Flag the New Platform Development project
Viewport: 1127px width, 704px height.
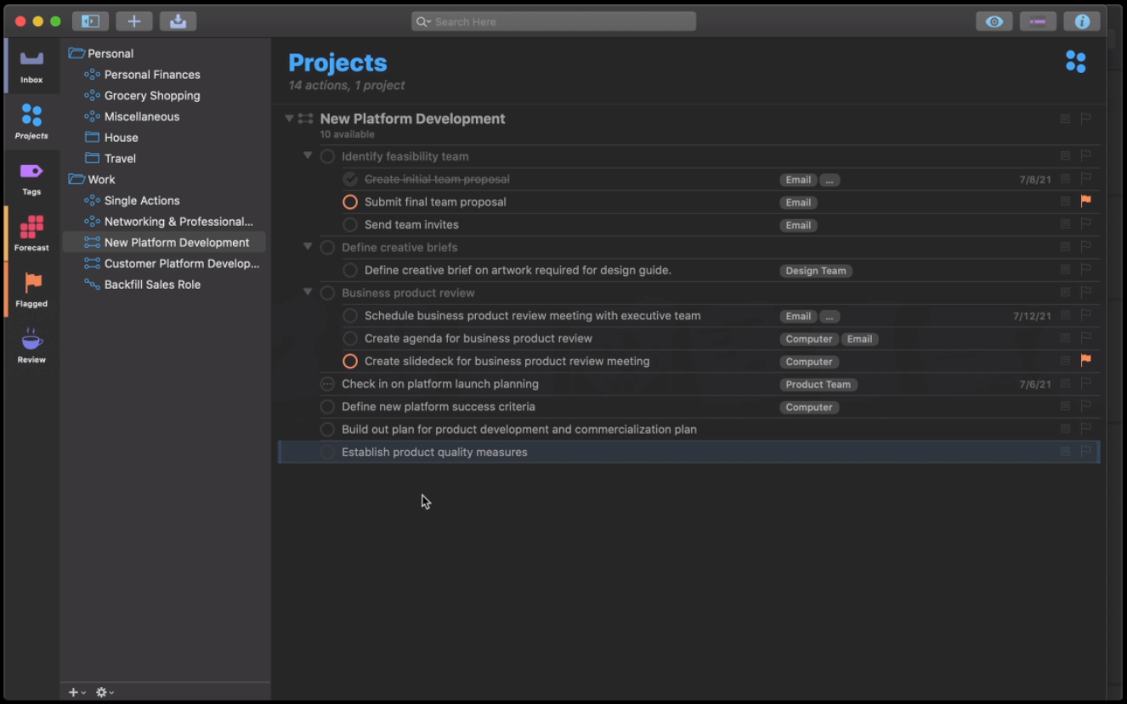coord(1085,119)
